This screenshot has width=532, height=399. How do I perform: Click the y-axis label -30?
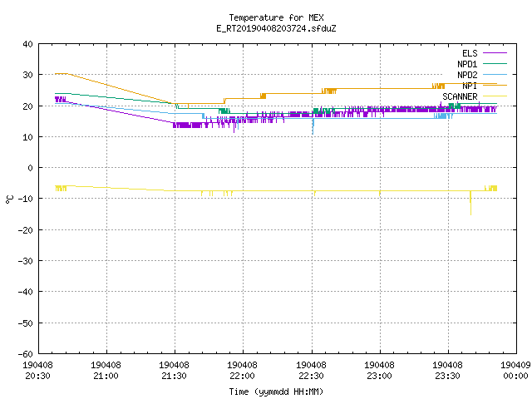26,260
